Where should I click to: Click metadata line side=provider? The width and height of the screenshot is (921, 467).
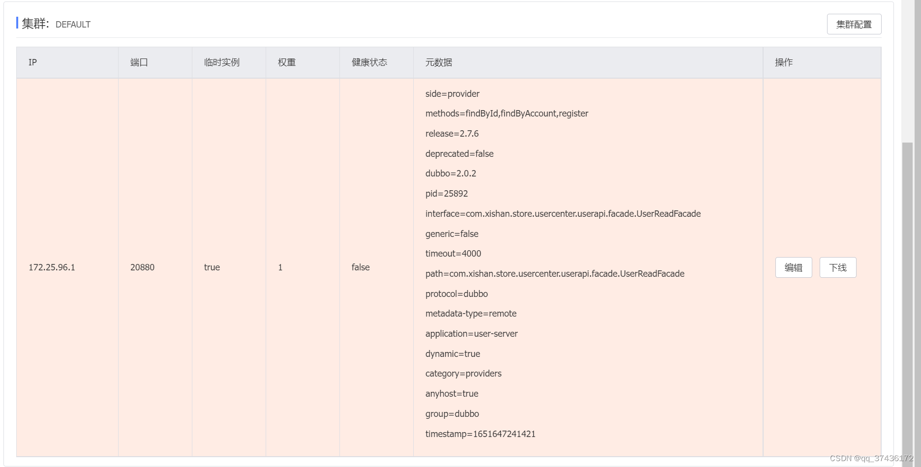click(452, 94)
